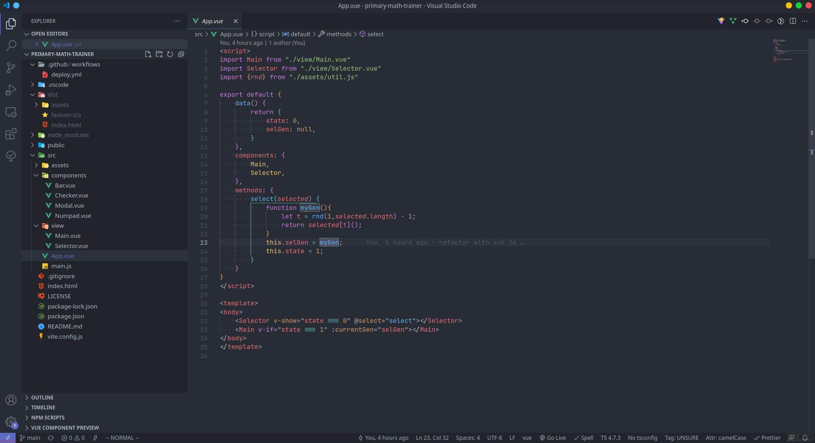This screenshot has width=815, height=443.
Task: Expand the VUE COMPONENT PREVIEW section
Action: click(105, 428)
